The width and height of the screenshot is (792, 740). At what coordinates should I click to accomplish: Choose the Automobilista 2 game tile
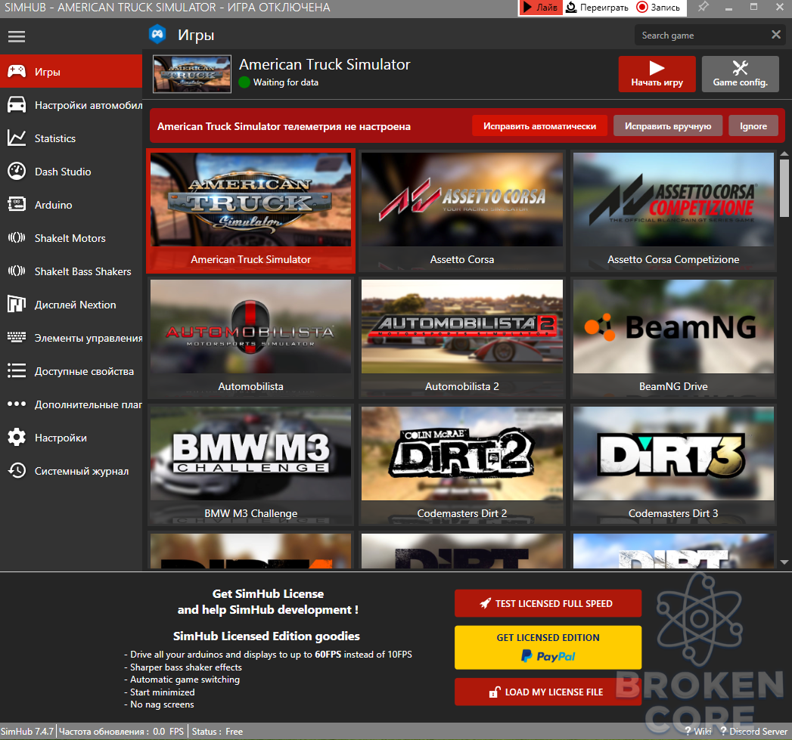tap(462, 338)
